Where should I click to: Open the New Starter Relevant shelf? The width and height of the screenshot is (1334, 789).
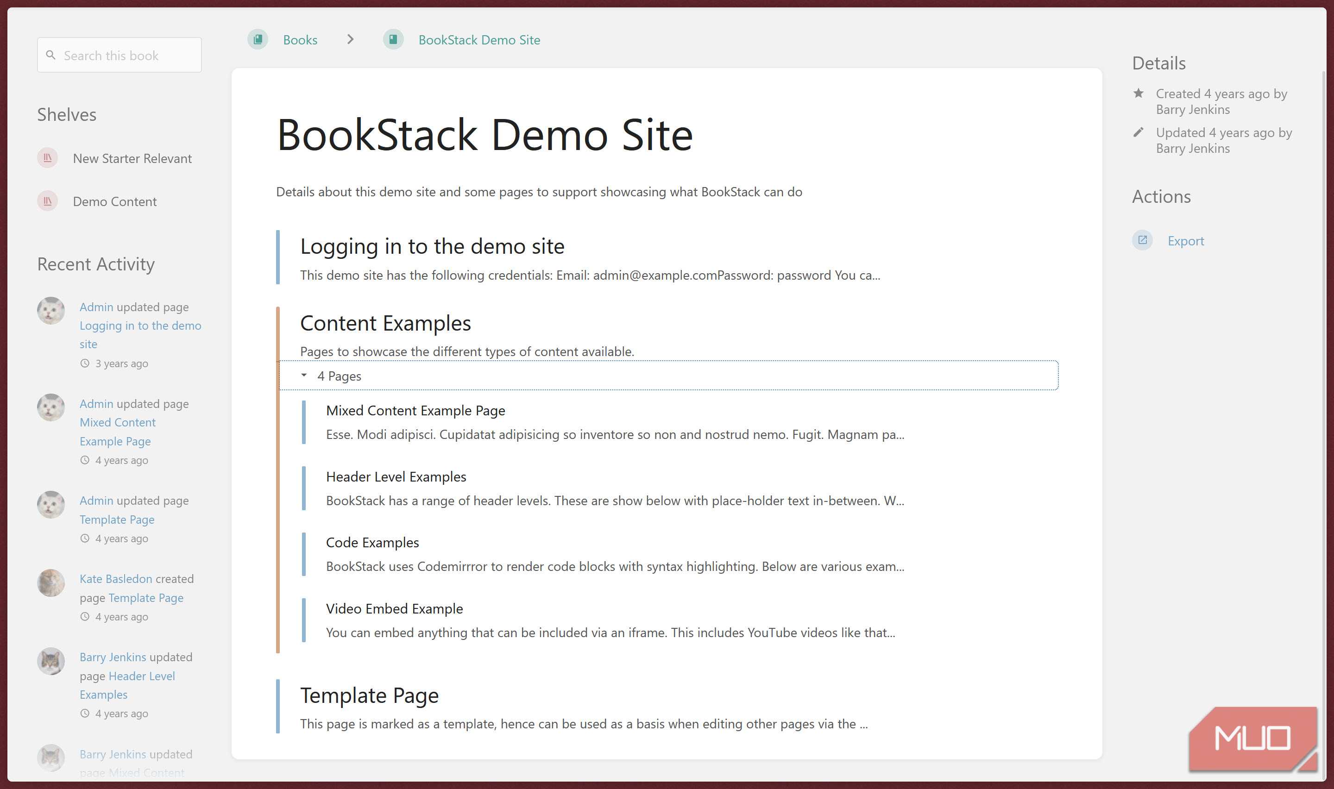pos(132,158)
